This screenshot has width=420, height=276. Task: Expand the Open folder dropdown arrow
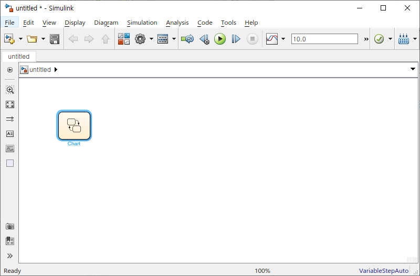click(43, 39)
